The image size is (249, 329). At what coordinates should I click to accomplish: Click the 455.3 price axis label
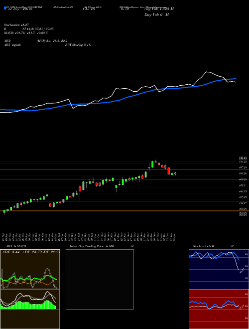pyautogui.click(x=243, y=185)
